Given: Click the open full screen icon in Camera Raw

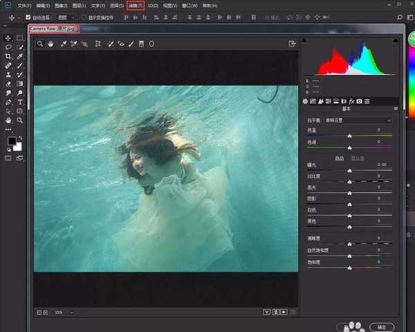Looking at the screenshot, I should point(293,44).
